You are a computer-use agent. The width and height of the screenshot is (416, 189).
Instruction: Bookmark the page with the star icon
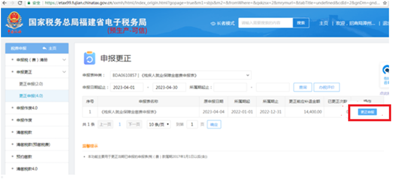(x=385, y=3)
